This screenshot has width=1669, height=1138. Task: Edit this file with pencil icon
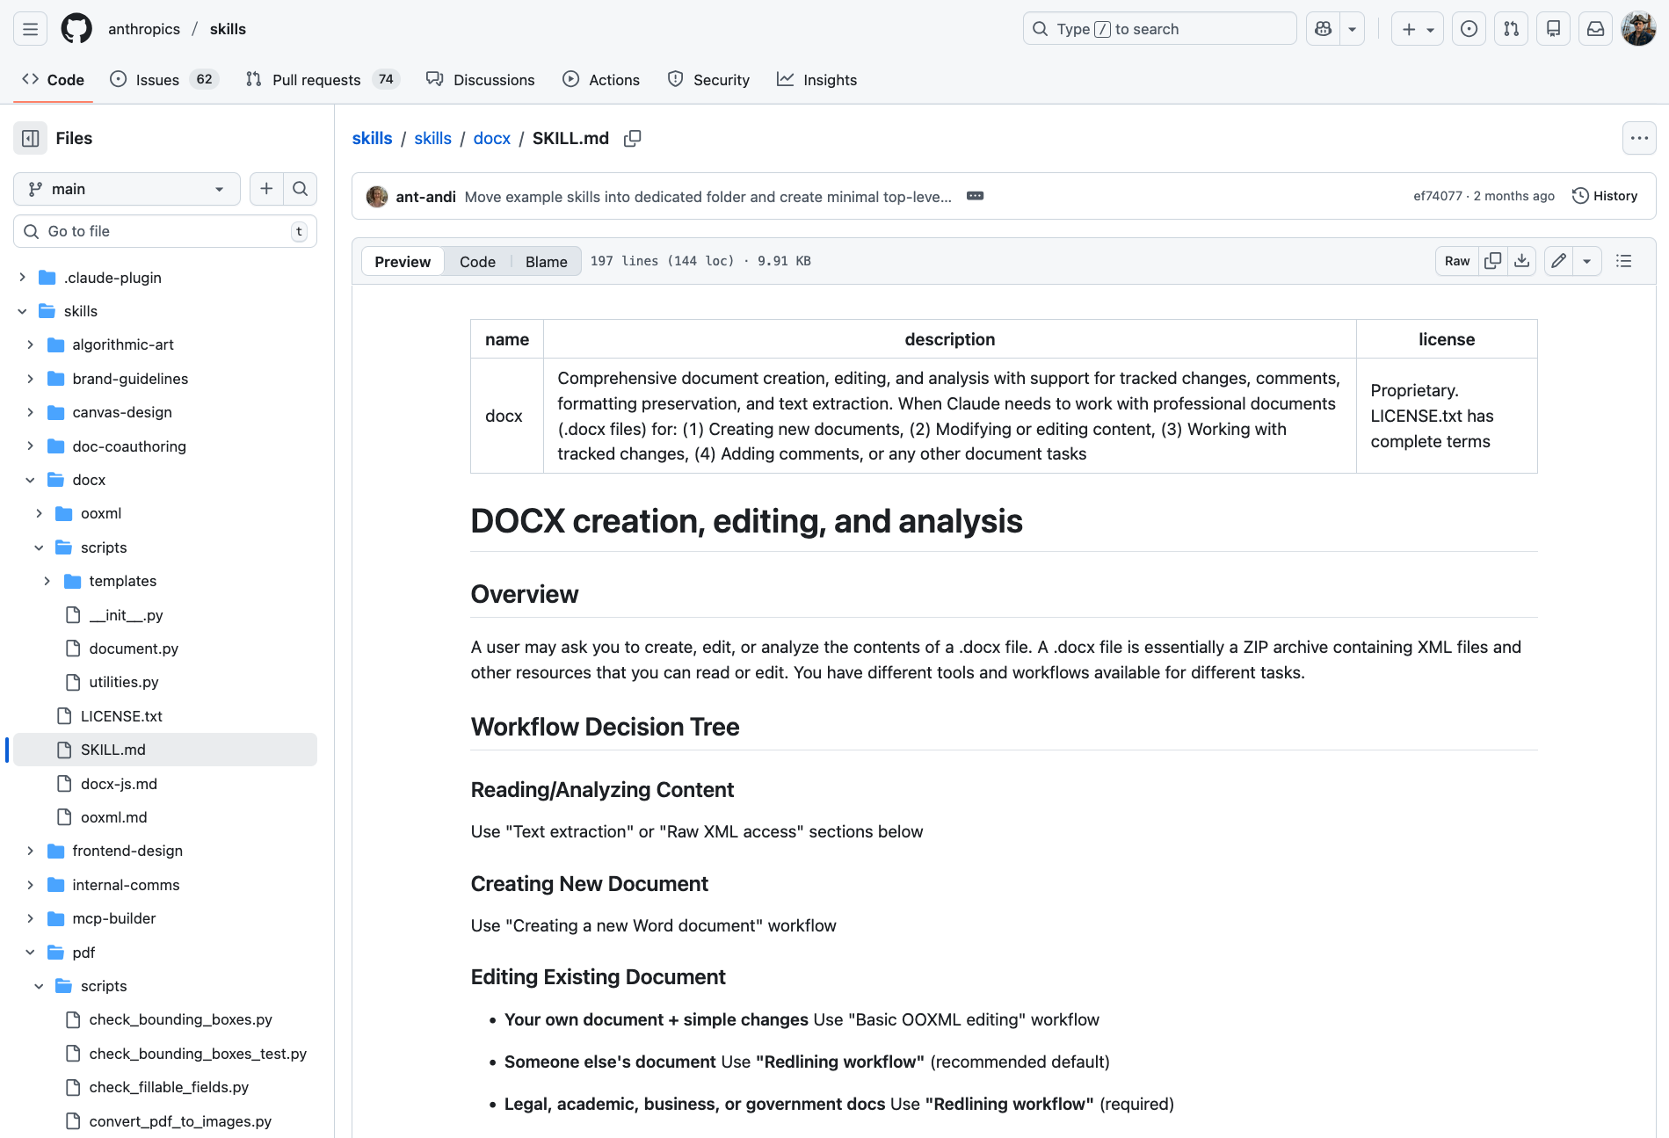(x=1558, y=261)
